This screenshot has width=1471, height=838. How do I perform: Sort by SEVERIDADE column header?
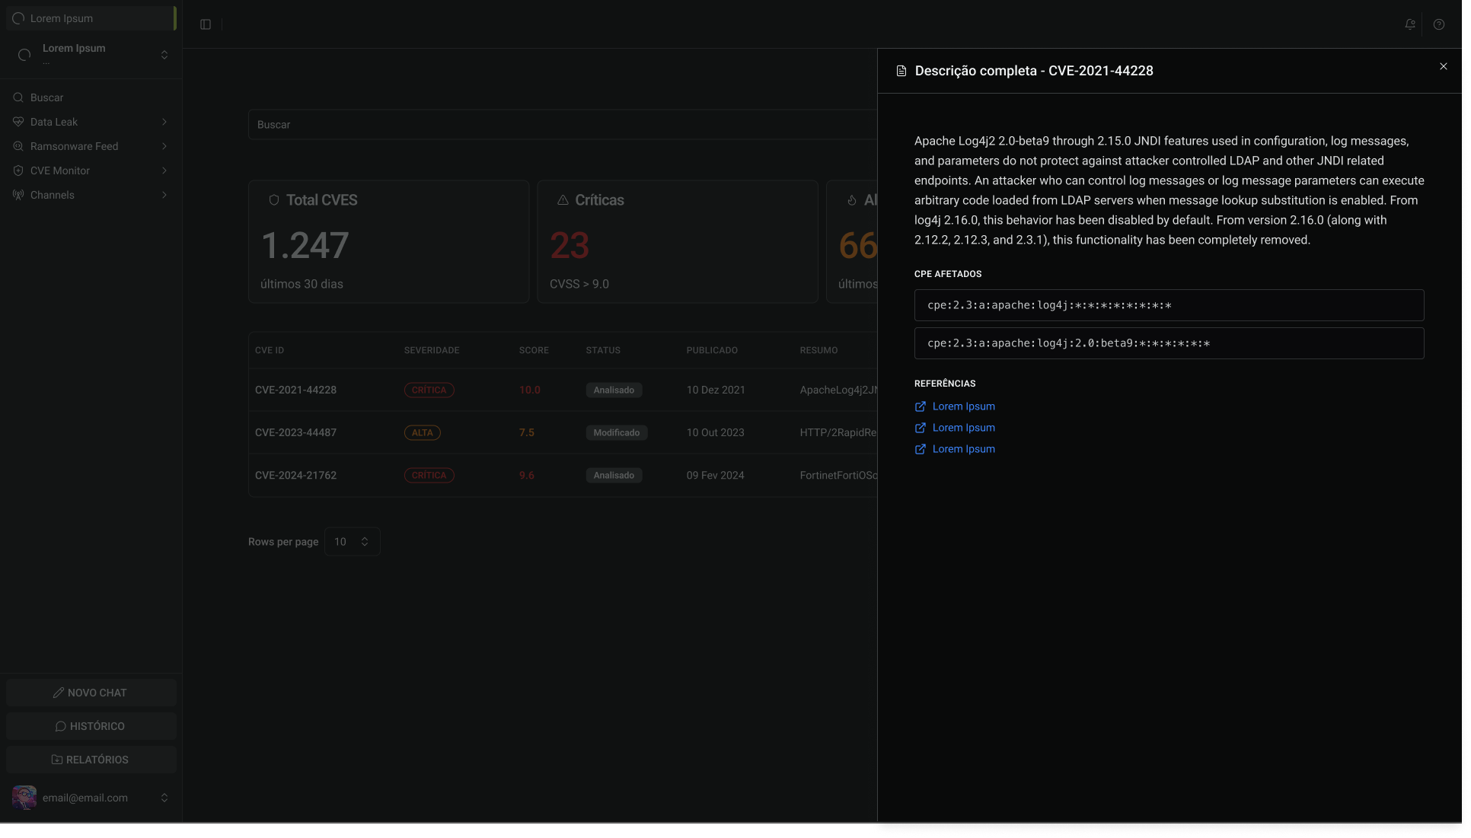(x=432, y=350)
